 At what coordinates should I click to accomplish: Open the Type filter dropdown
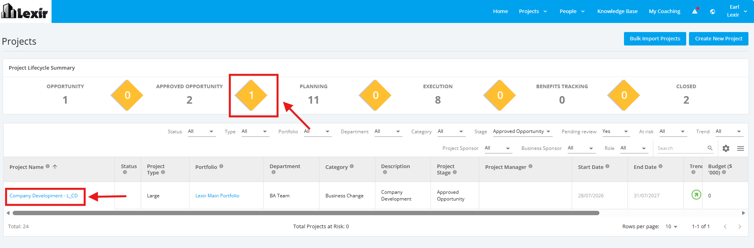coord(255,131)
